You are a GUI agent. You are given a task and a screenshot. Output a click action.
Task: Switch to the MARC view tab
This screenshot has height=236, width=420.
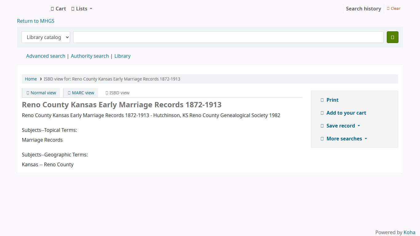(x=83, y=93)
